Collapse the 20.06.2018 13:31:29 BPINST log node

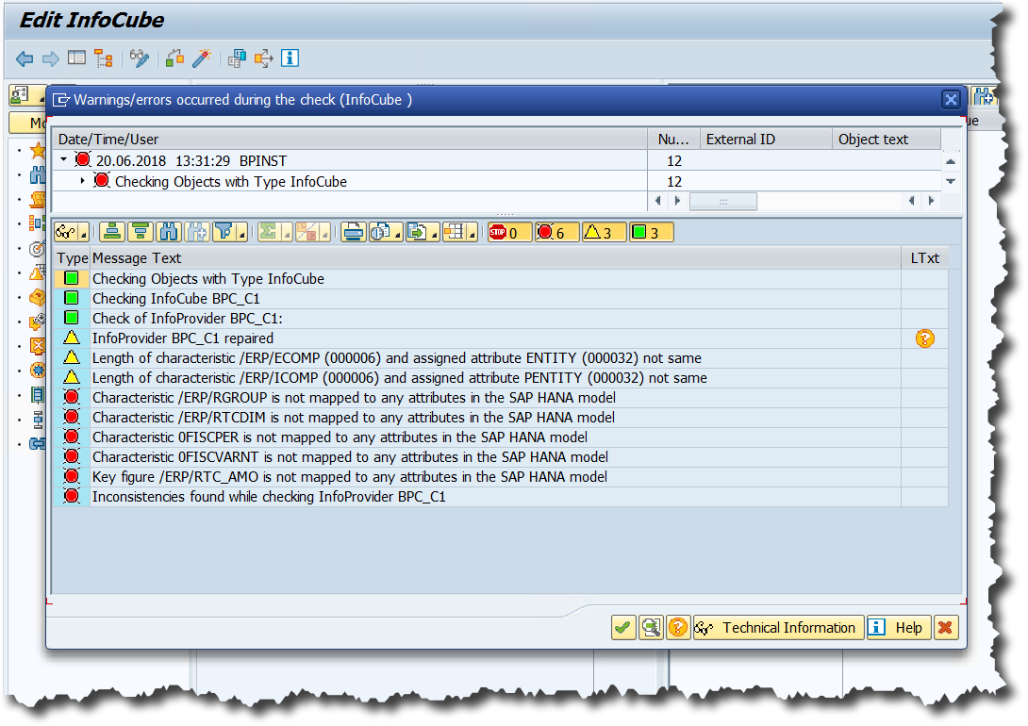tap(64, 160)
